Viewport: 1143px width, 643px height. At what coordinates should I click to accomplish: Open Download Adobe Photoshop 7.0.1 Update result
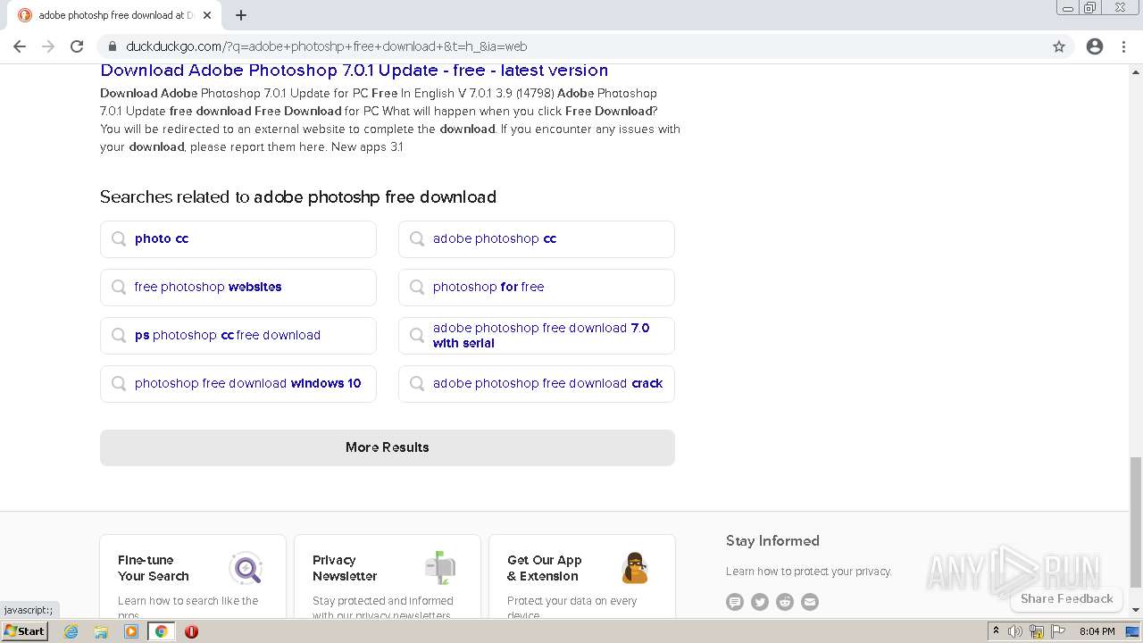[x=354, y=70]
